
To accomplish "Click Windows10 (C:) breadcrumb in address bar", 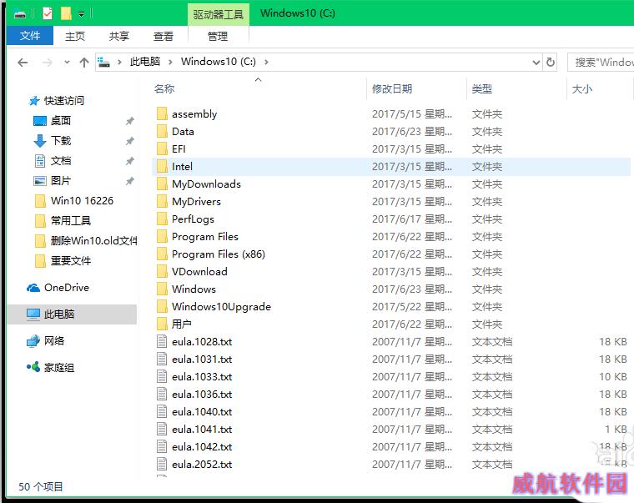I will click(x=219, y=62).
